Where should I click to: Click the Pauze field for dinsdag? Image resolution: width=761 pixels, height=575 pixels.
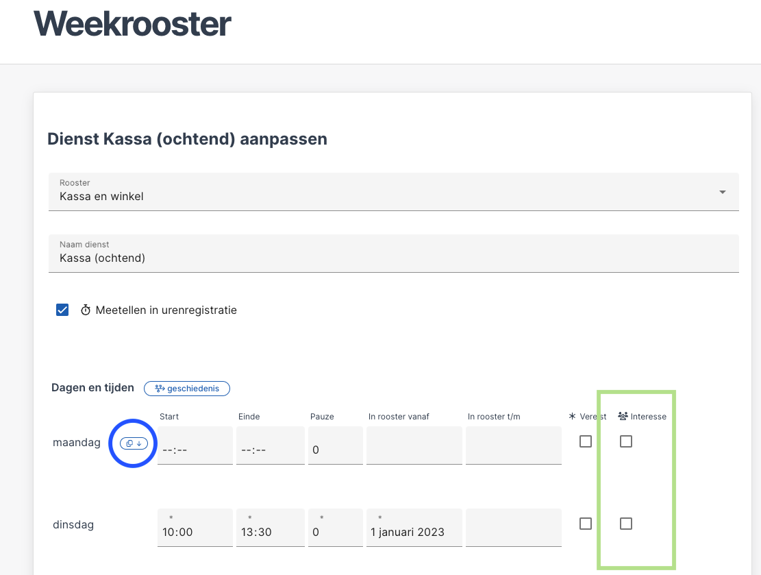[x=336, y=528]
